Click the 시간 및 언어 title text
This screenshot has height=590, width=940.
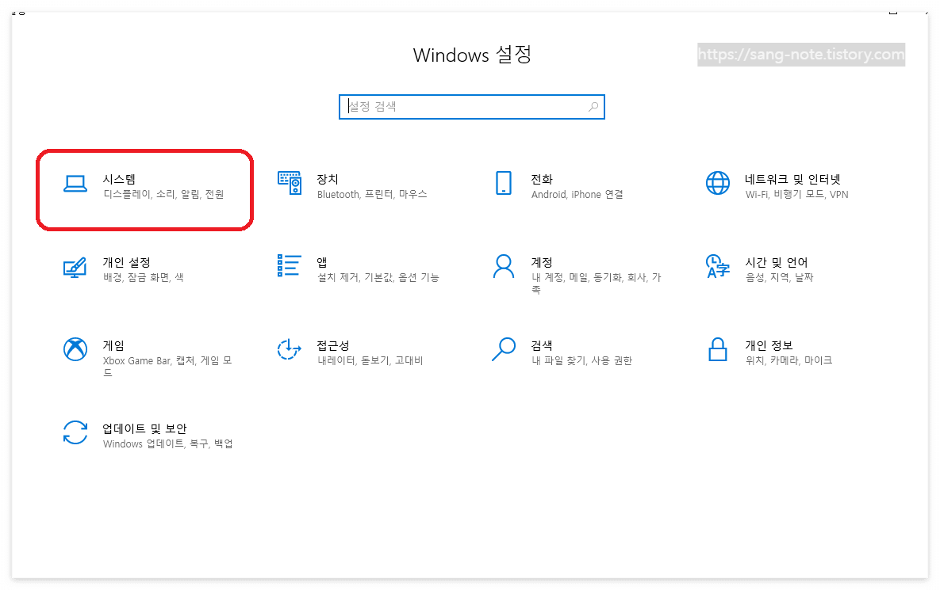click(x=777, y=262)
